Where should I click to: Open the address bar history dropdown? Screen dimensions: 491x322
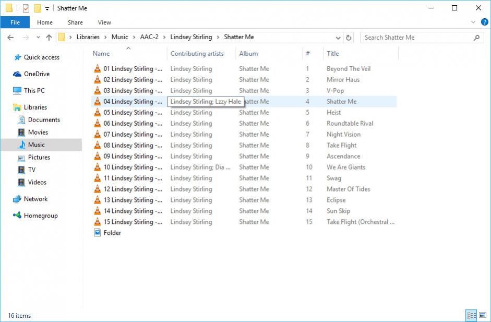[x=338, y=38]
